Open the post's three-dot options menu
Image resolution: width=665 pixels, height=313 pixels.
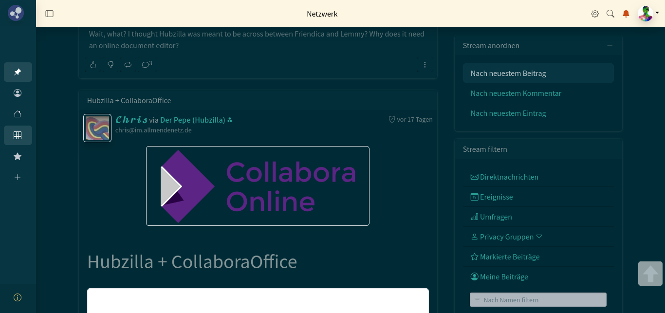[x=425, y=65]
